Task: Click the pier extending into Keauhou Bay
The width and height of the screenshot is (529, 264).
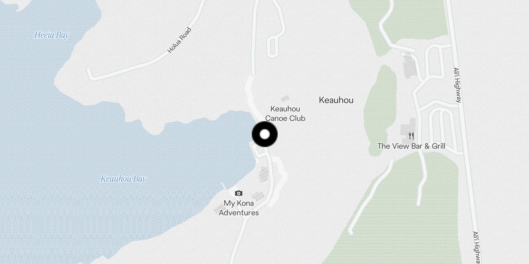Action: click(224, 186)
